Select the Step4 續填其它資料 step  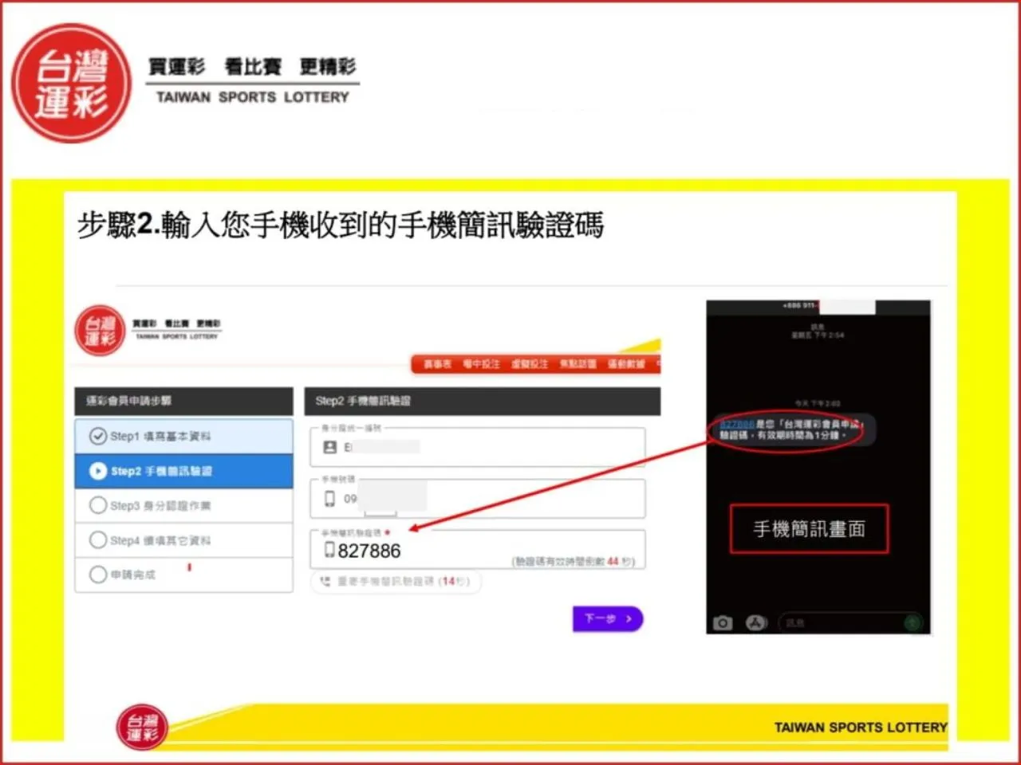183,540
